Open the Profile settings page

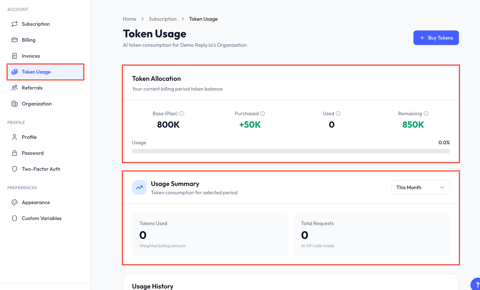pyautogui.click(x=45, y=137)
